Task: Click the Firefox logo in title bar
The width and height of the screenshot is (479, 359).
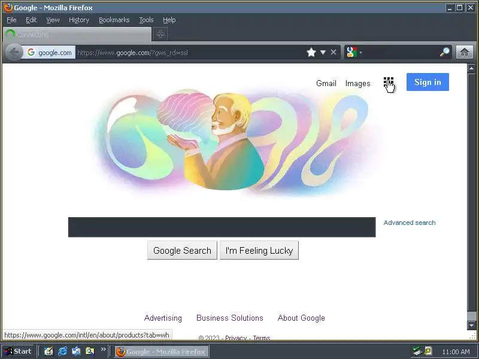Action: pos(8,7)
